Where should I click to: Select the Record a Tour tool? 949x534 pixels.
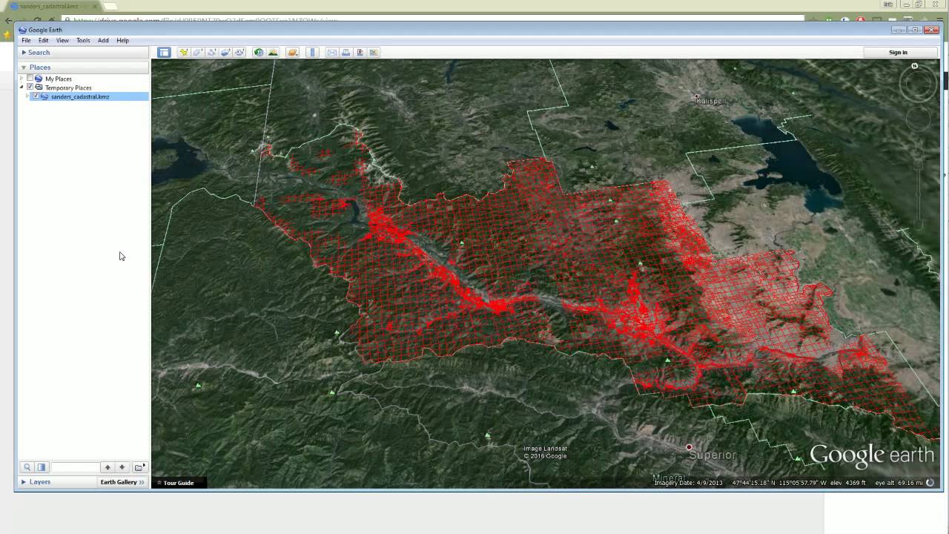point(240,52)
